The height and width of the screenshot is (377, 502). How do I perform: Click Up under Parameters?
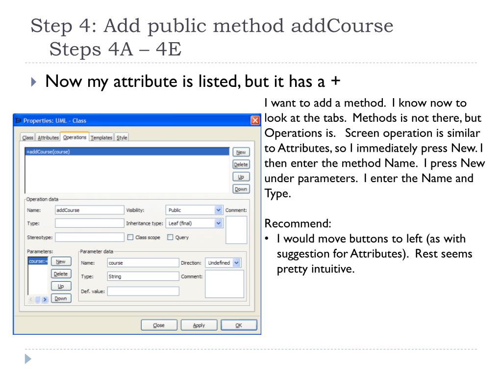tap(61, 286)
